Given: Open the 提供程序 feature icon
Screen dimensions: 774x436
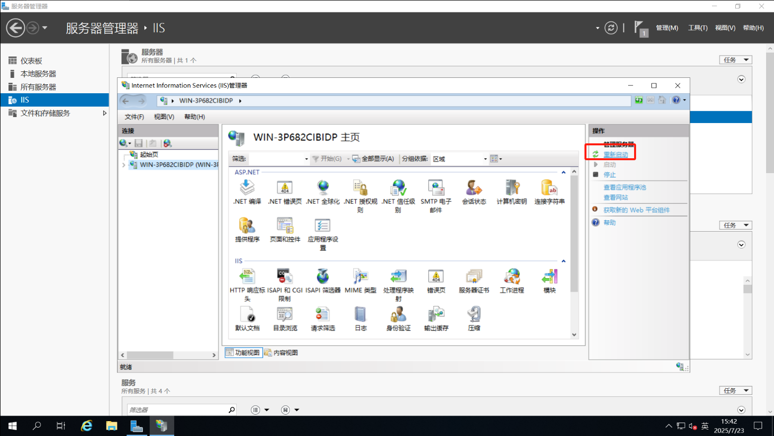Looking at the screenshot, I should pos(247,225).
